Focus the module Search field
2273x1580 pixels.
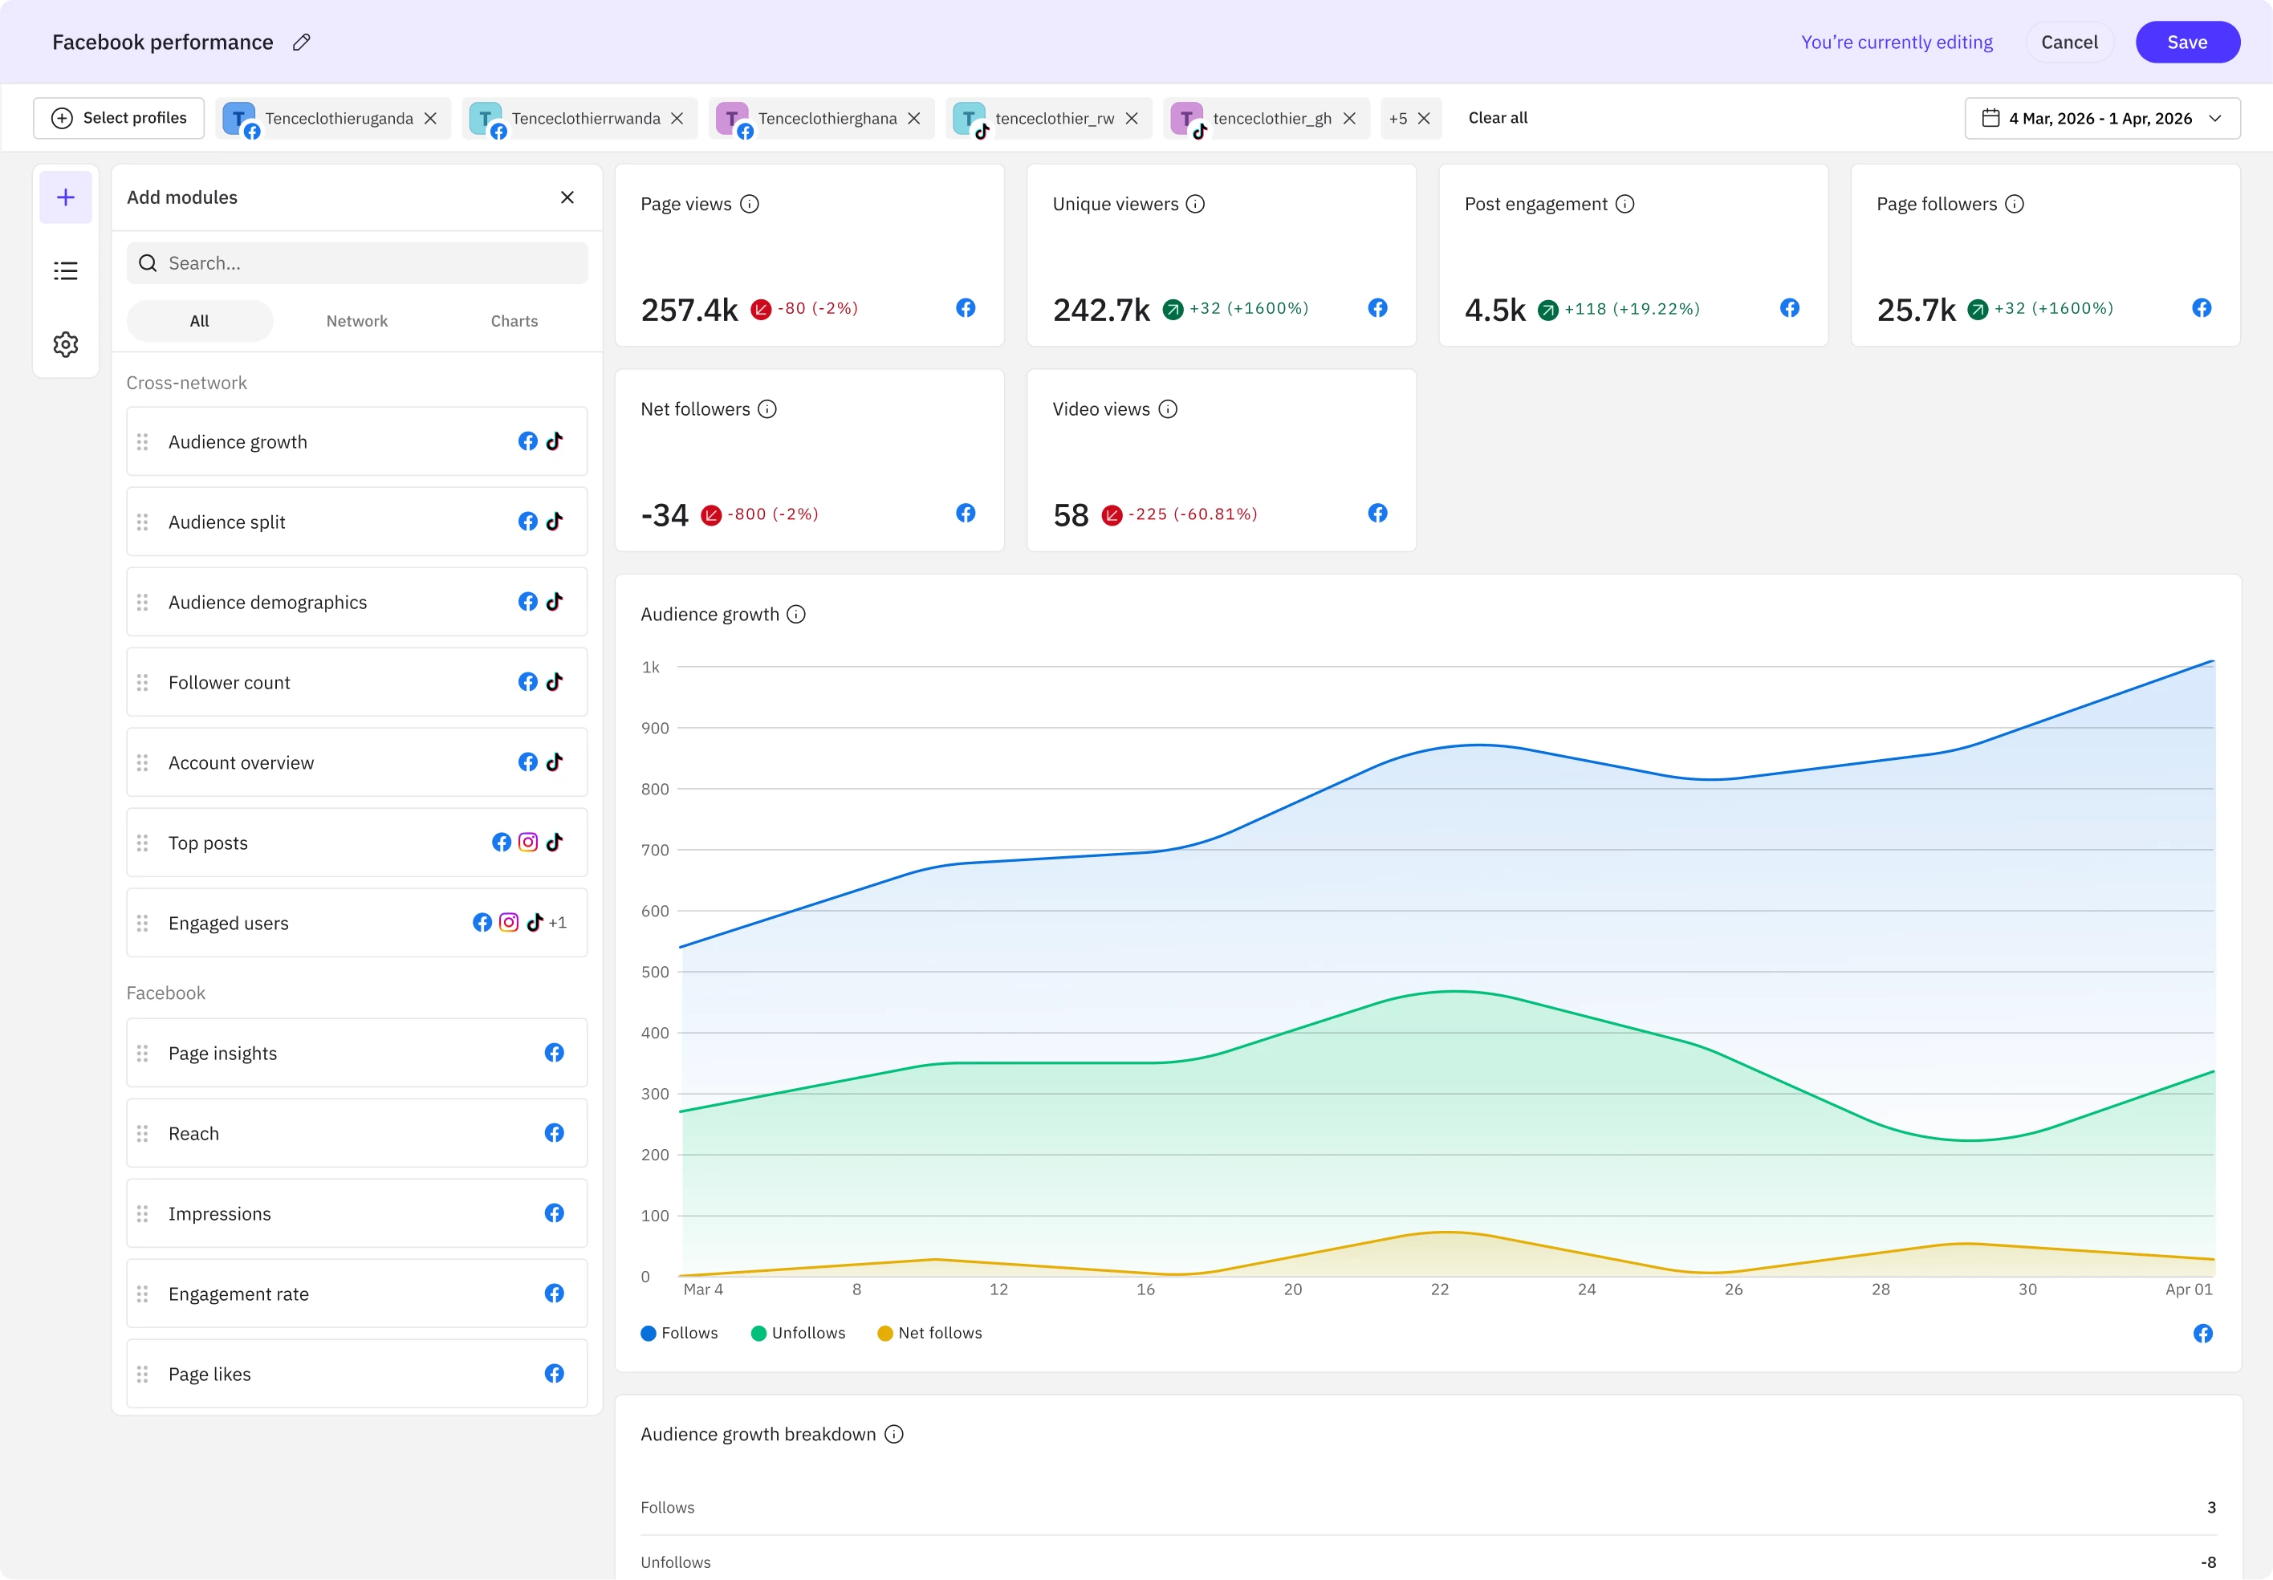click(357, 262)
